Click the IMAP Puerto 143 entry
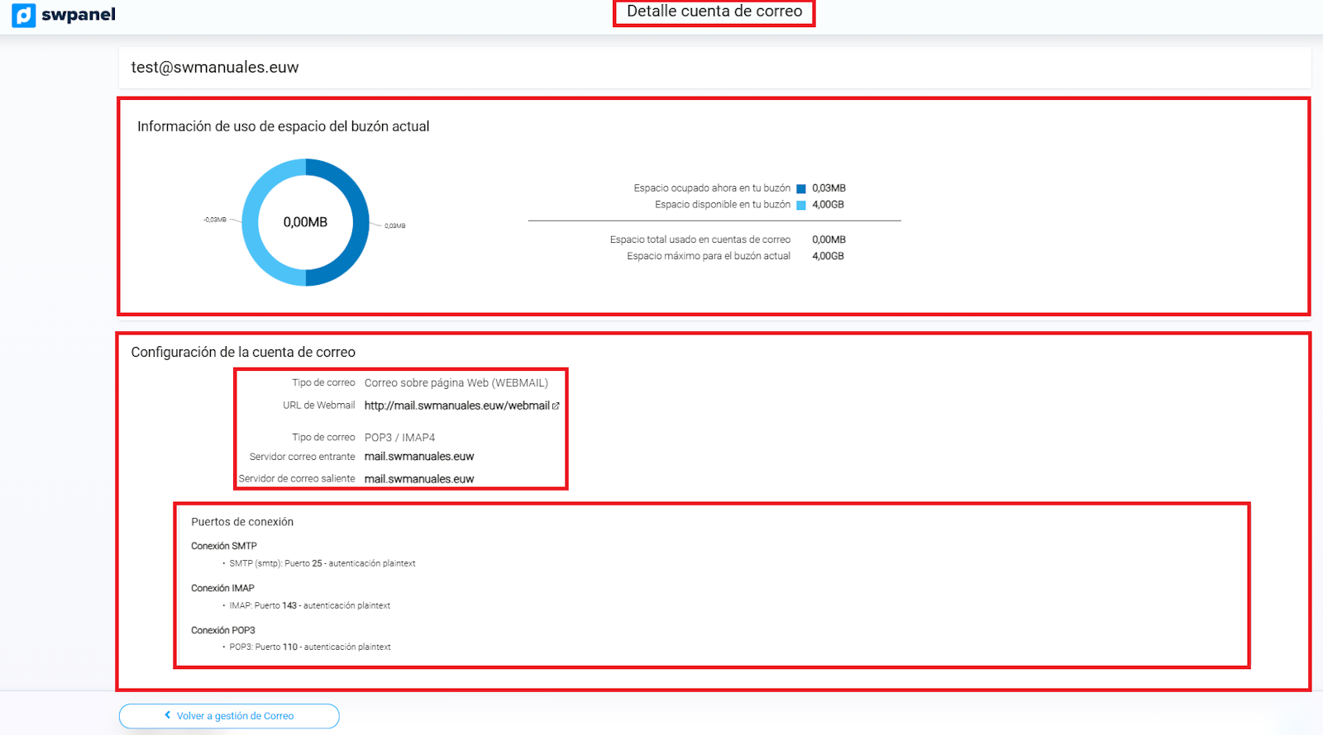The height and width of the screenshot is (735, 1323). [x=310, y=605]
